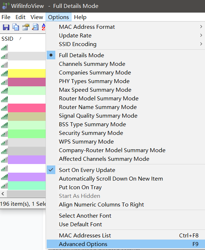Open the Edit menu
The image size is (205, 250).
pos(20,17)
